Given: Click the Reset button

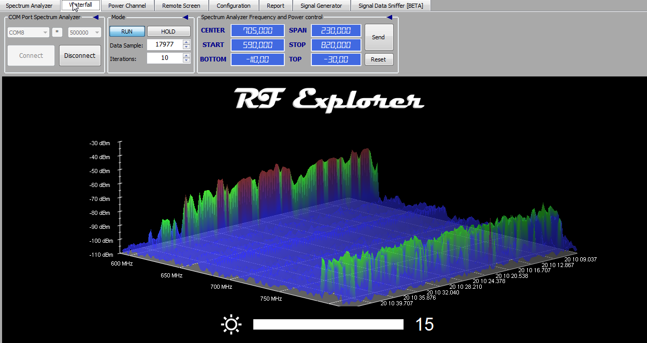Looking at the screenshot, I should [x=379, y=59].
